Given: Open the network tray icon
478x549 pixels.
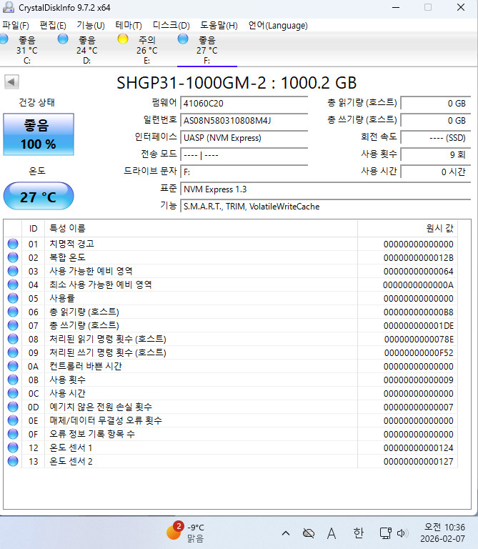Looking at the screenshot, I should click(386, 533).
